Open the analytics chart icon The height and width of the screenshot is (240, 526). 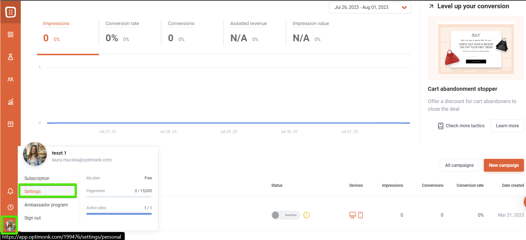(11, 102)
